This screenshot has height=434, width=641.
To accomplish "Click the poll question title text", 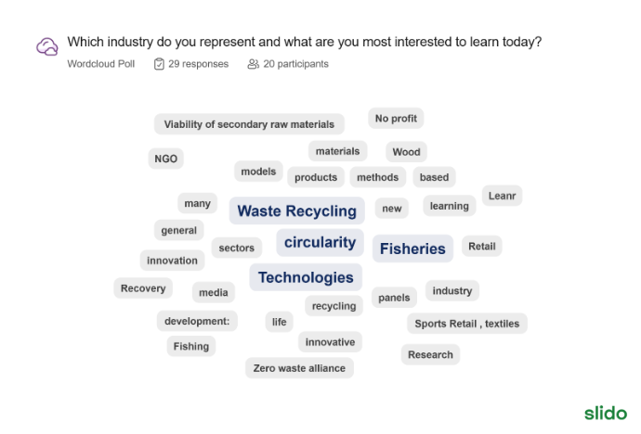I will point(304,42).
